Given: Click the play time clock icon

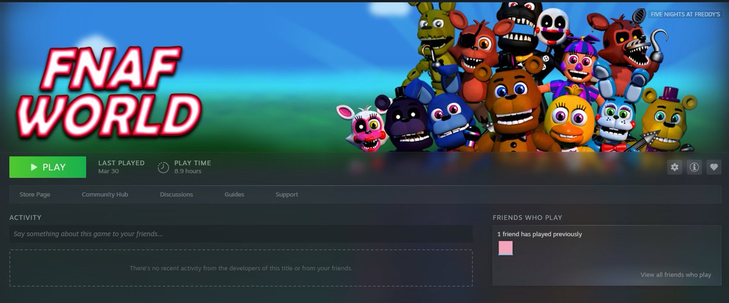Looking at the screenshot, I should point(163,167).
